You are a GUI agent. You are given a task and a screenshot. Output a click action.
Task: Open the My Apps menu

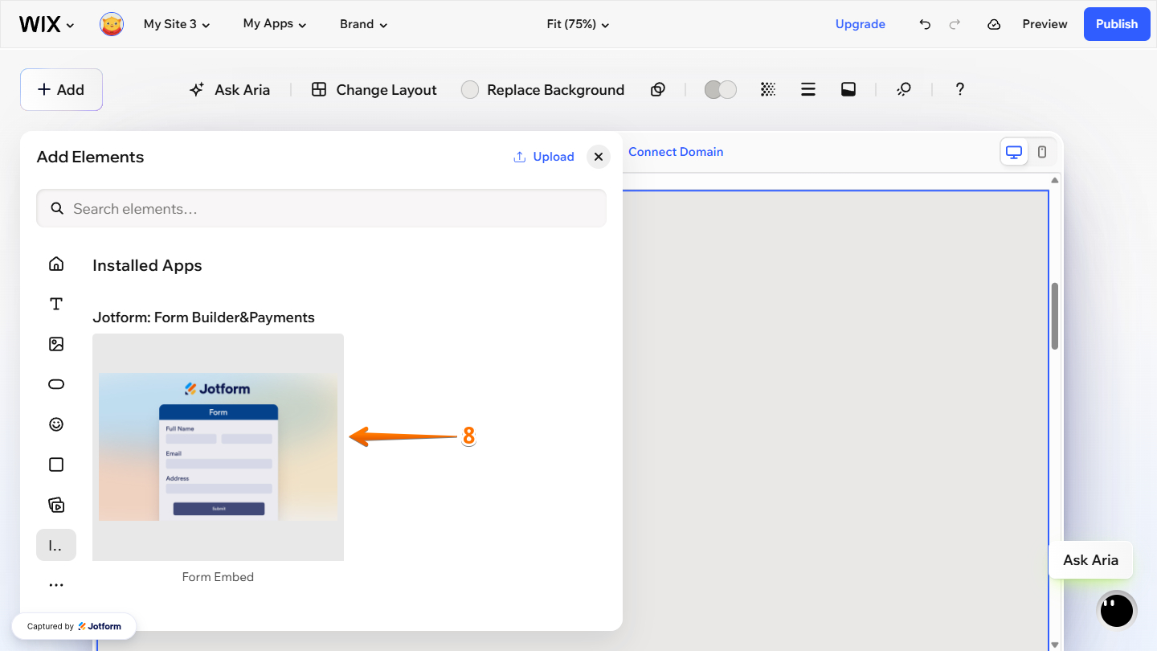[x=275, y=24]
